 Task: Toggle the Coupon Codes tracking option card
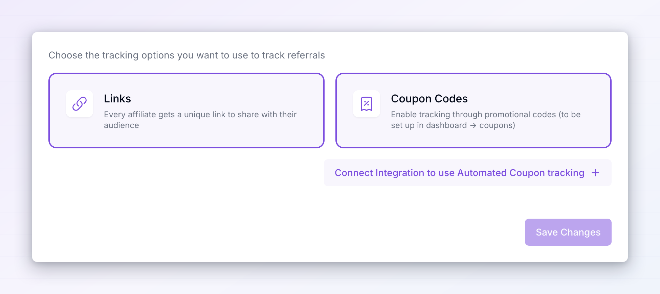click(x=474, y=111)
